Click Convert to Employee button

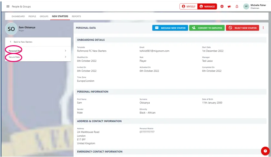207,28
